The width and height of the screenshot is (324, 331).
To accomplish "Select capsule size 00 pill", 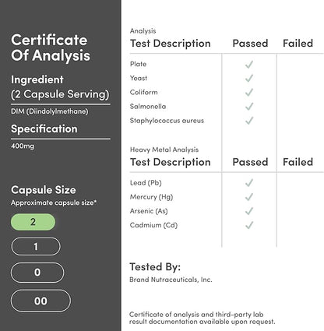I will pyautogui.click(x=40, y=301).
